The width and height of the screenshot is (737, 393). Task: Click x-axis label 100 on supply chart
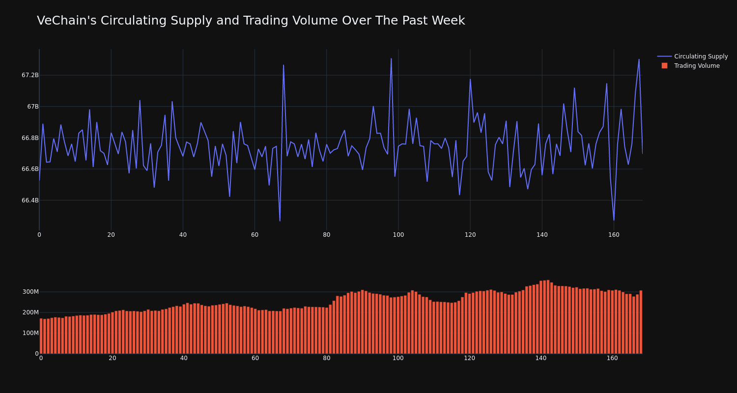398,235
